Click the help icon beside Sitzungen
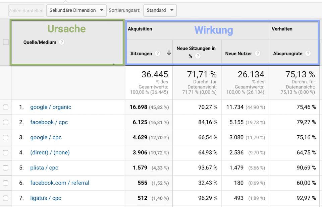The image size is (322, 207). point(158,53)
